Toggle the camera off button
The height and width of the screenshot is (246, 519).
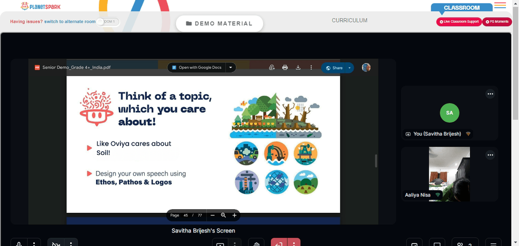pyautogui.click(x=56, y=243)
